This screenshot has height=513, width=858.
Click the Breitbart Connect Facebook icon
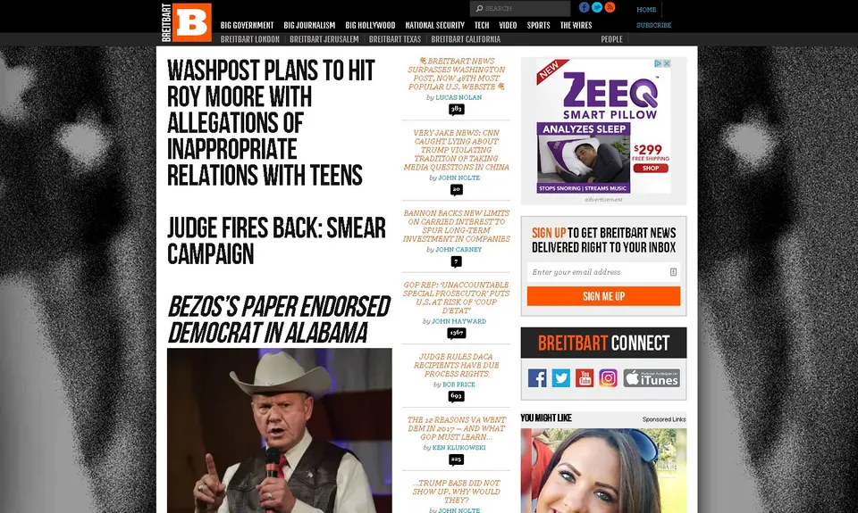click(537, 378)
